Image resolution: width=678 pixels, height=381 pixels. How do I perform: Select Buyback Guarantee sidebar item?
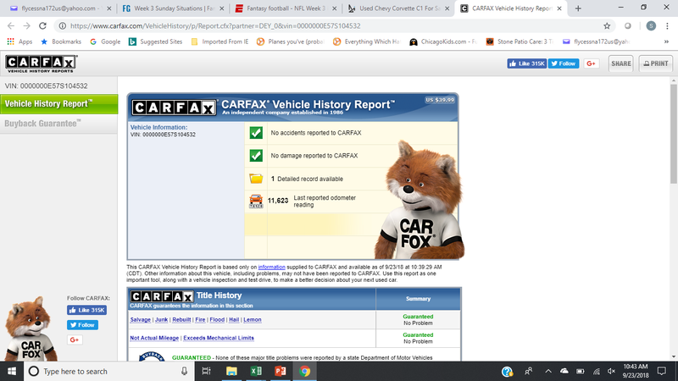(58, 124)
